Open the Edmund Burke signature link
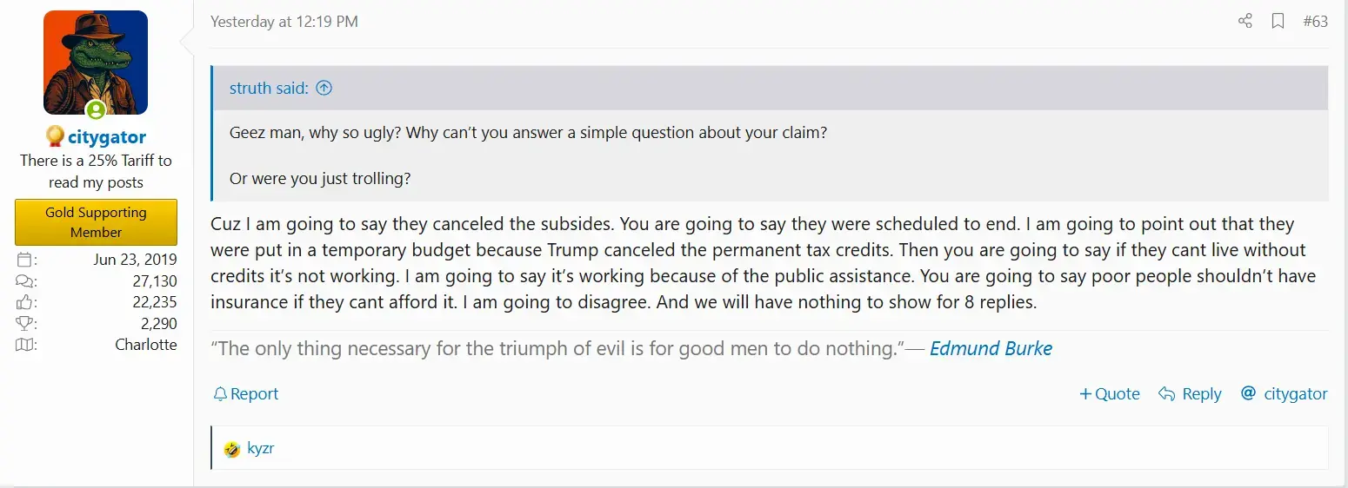 point(991,349)
